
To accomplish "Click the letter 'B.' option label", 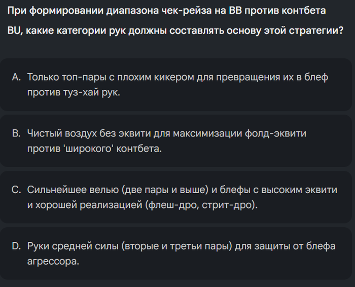I will 16,133.
